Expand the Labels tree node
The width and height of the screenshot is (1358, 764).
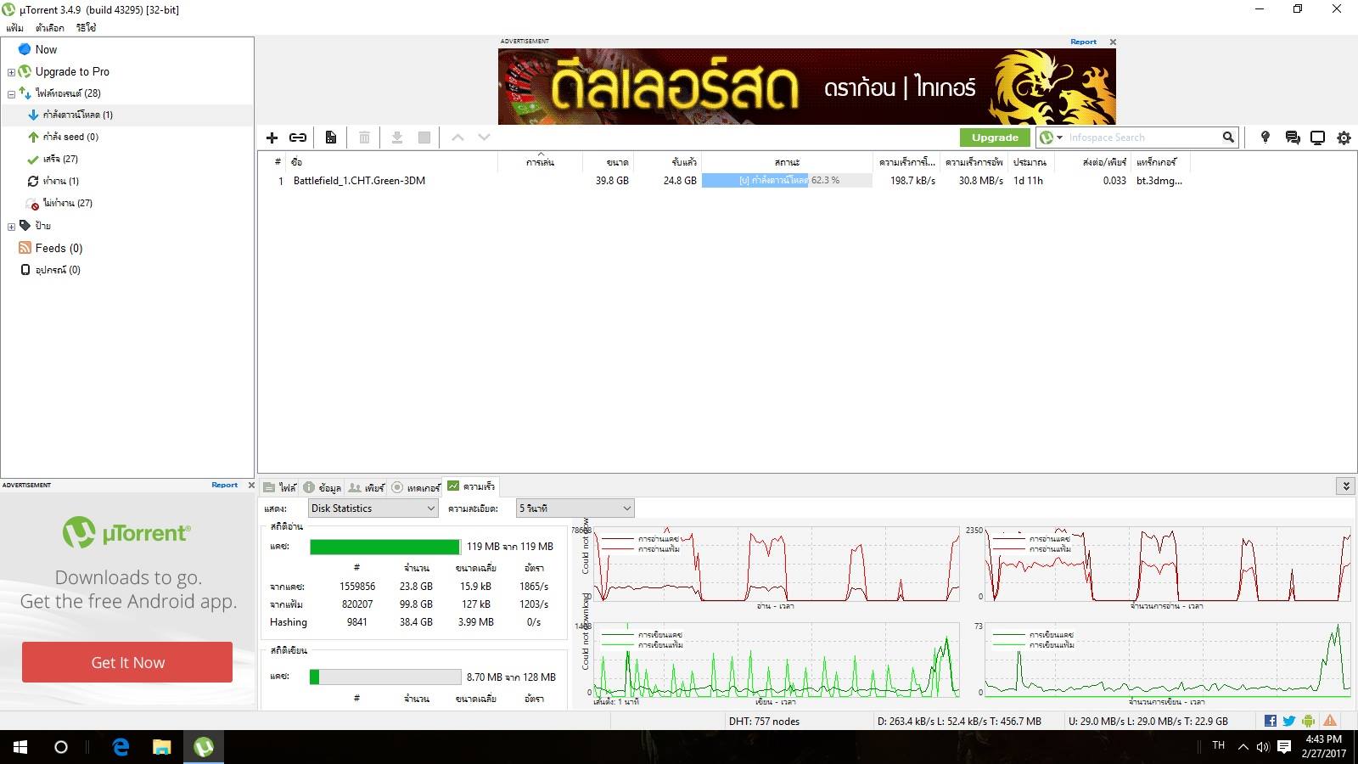click(11, 227)
